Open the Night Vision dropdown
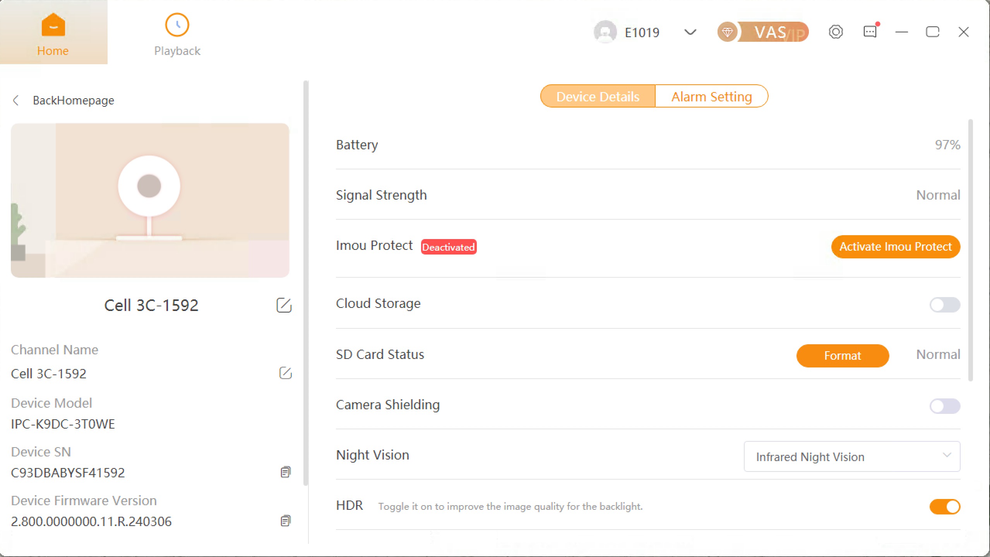Image resolution: width=990 pixels, height=557 pixels. coord(851,456)
